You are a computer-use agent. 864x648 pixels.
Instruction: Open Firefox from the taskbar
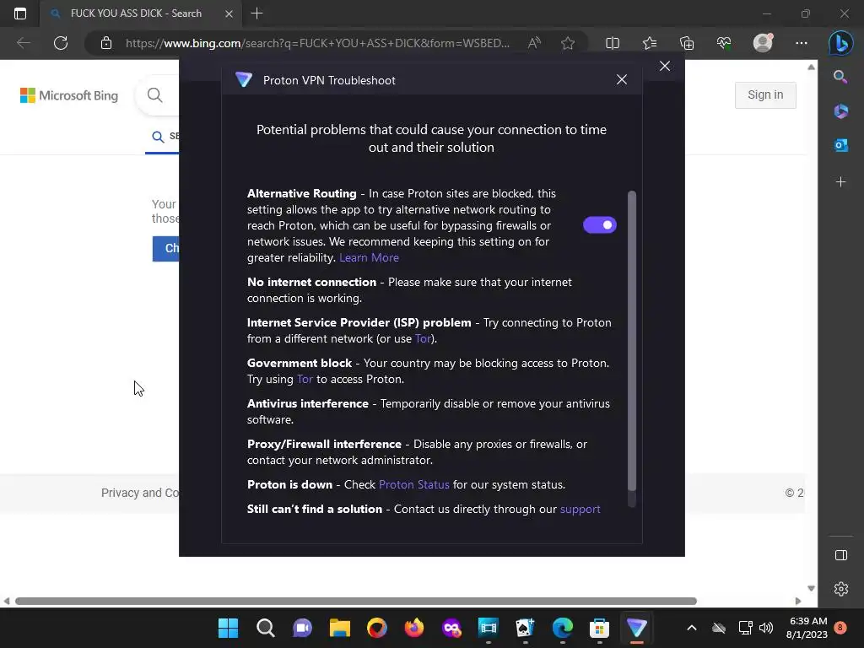(414, 628)
